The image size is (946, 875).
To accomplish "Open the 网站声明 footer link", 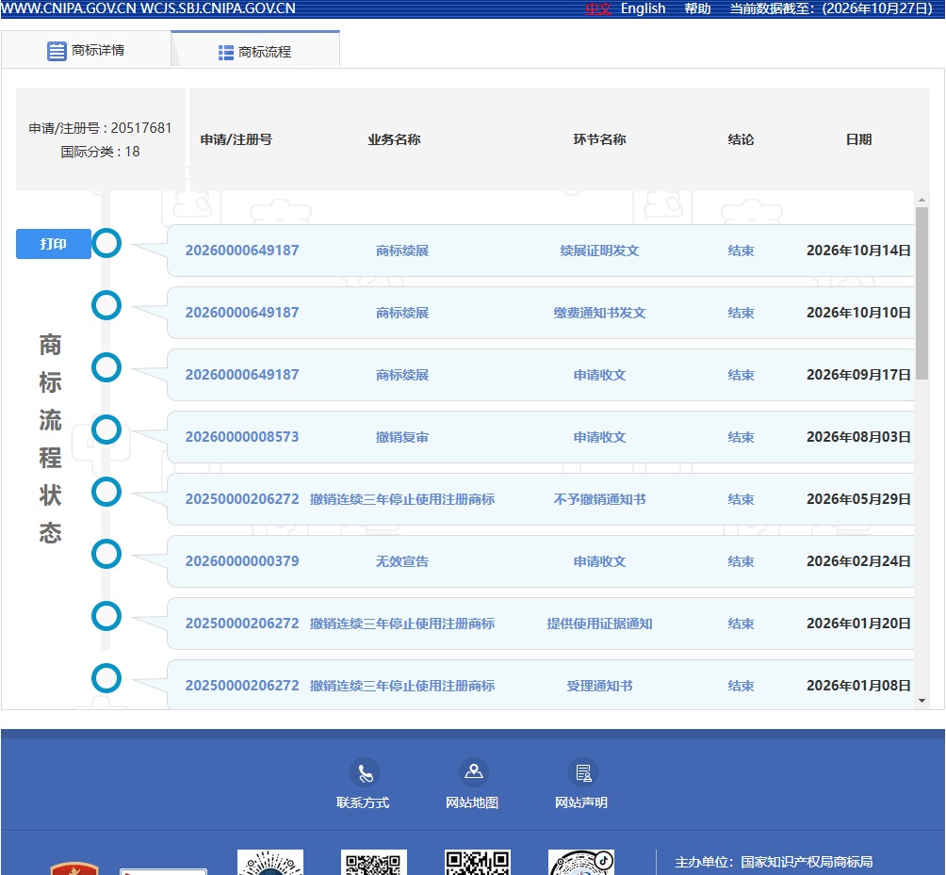I will pyautogui.click(x=581, y=802).
